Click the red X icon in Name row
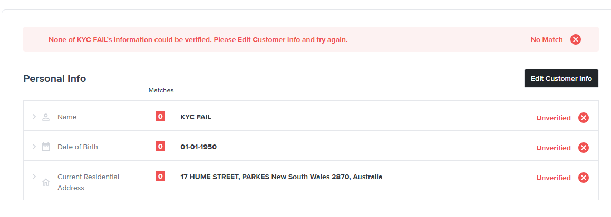 click(x=583, y=118)
